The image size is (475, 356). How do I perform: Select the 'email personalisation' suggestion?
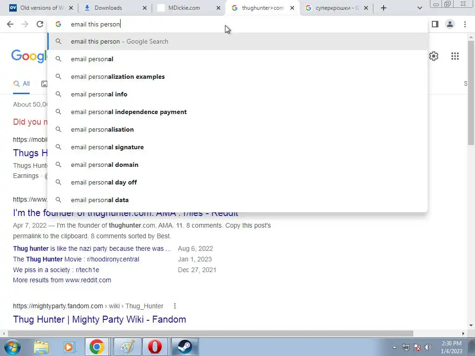(x=237, y=129)
